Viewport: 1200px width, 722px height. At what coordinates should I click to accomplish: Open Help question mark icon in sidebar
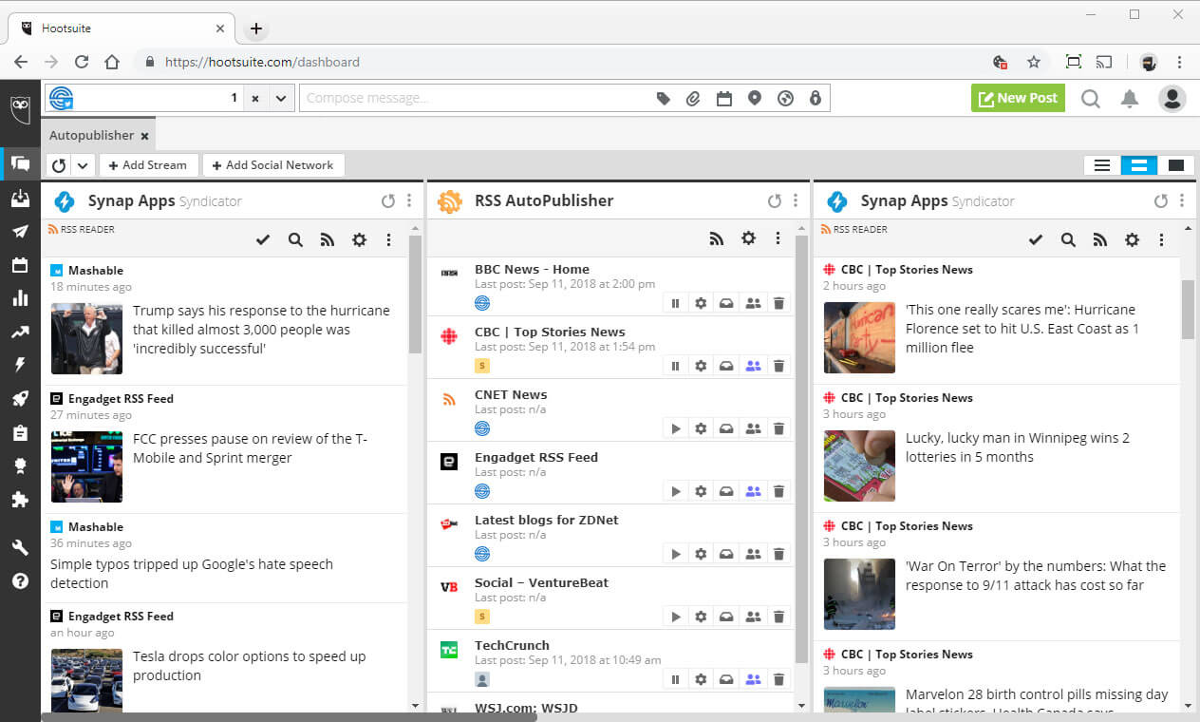point(20,580)
